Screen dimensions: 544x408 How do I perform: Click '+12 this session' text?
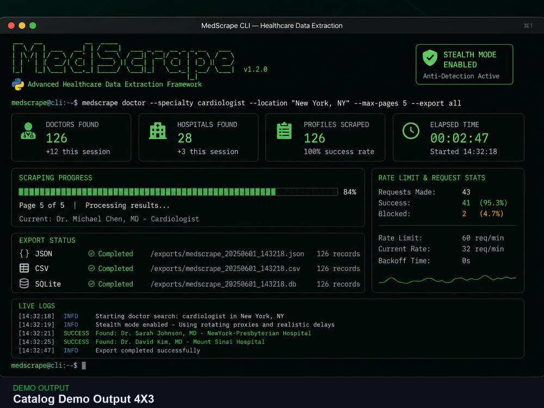pos(78,152)
